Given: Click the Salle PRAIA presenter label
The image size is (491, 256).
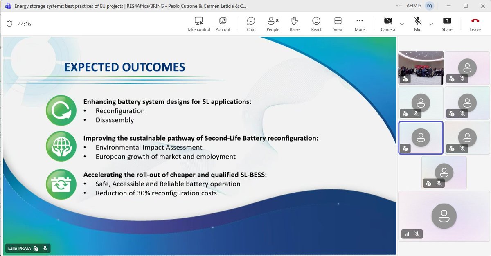Looking at the screenshot, I should point(20,248).
